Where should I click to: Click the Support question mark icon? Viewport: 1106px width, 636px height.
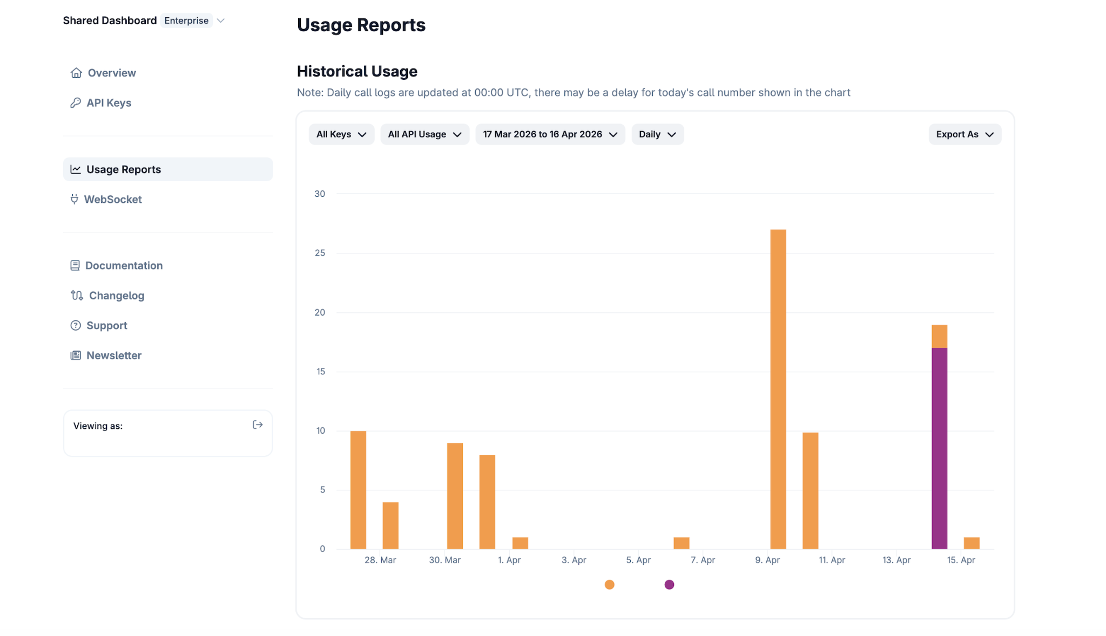tap(76, 325)
